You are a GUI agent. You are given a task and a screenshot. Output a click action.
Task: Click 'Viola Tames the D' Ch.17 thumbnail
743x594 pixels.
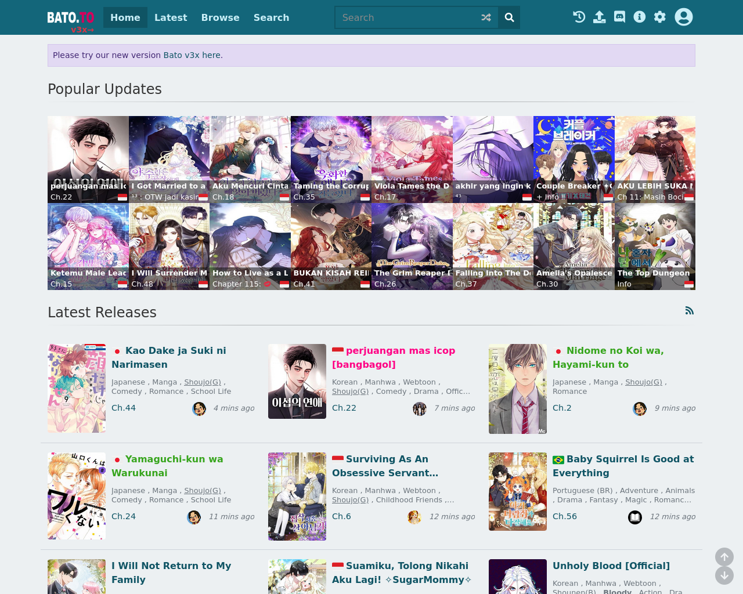click(412, 160)
